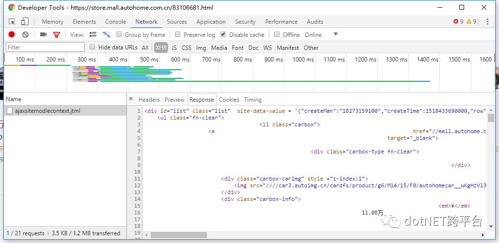
Task: Toggle the device toolbar icon
Action: point(25,21)
